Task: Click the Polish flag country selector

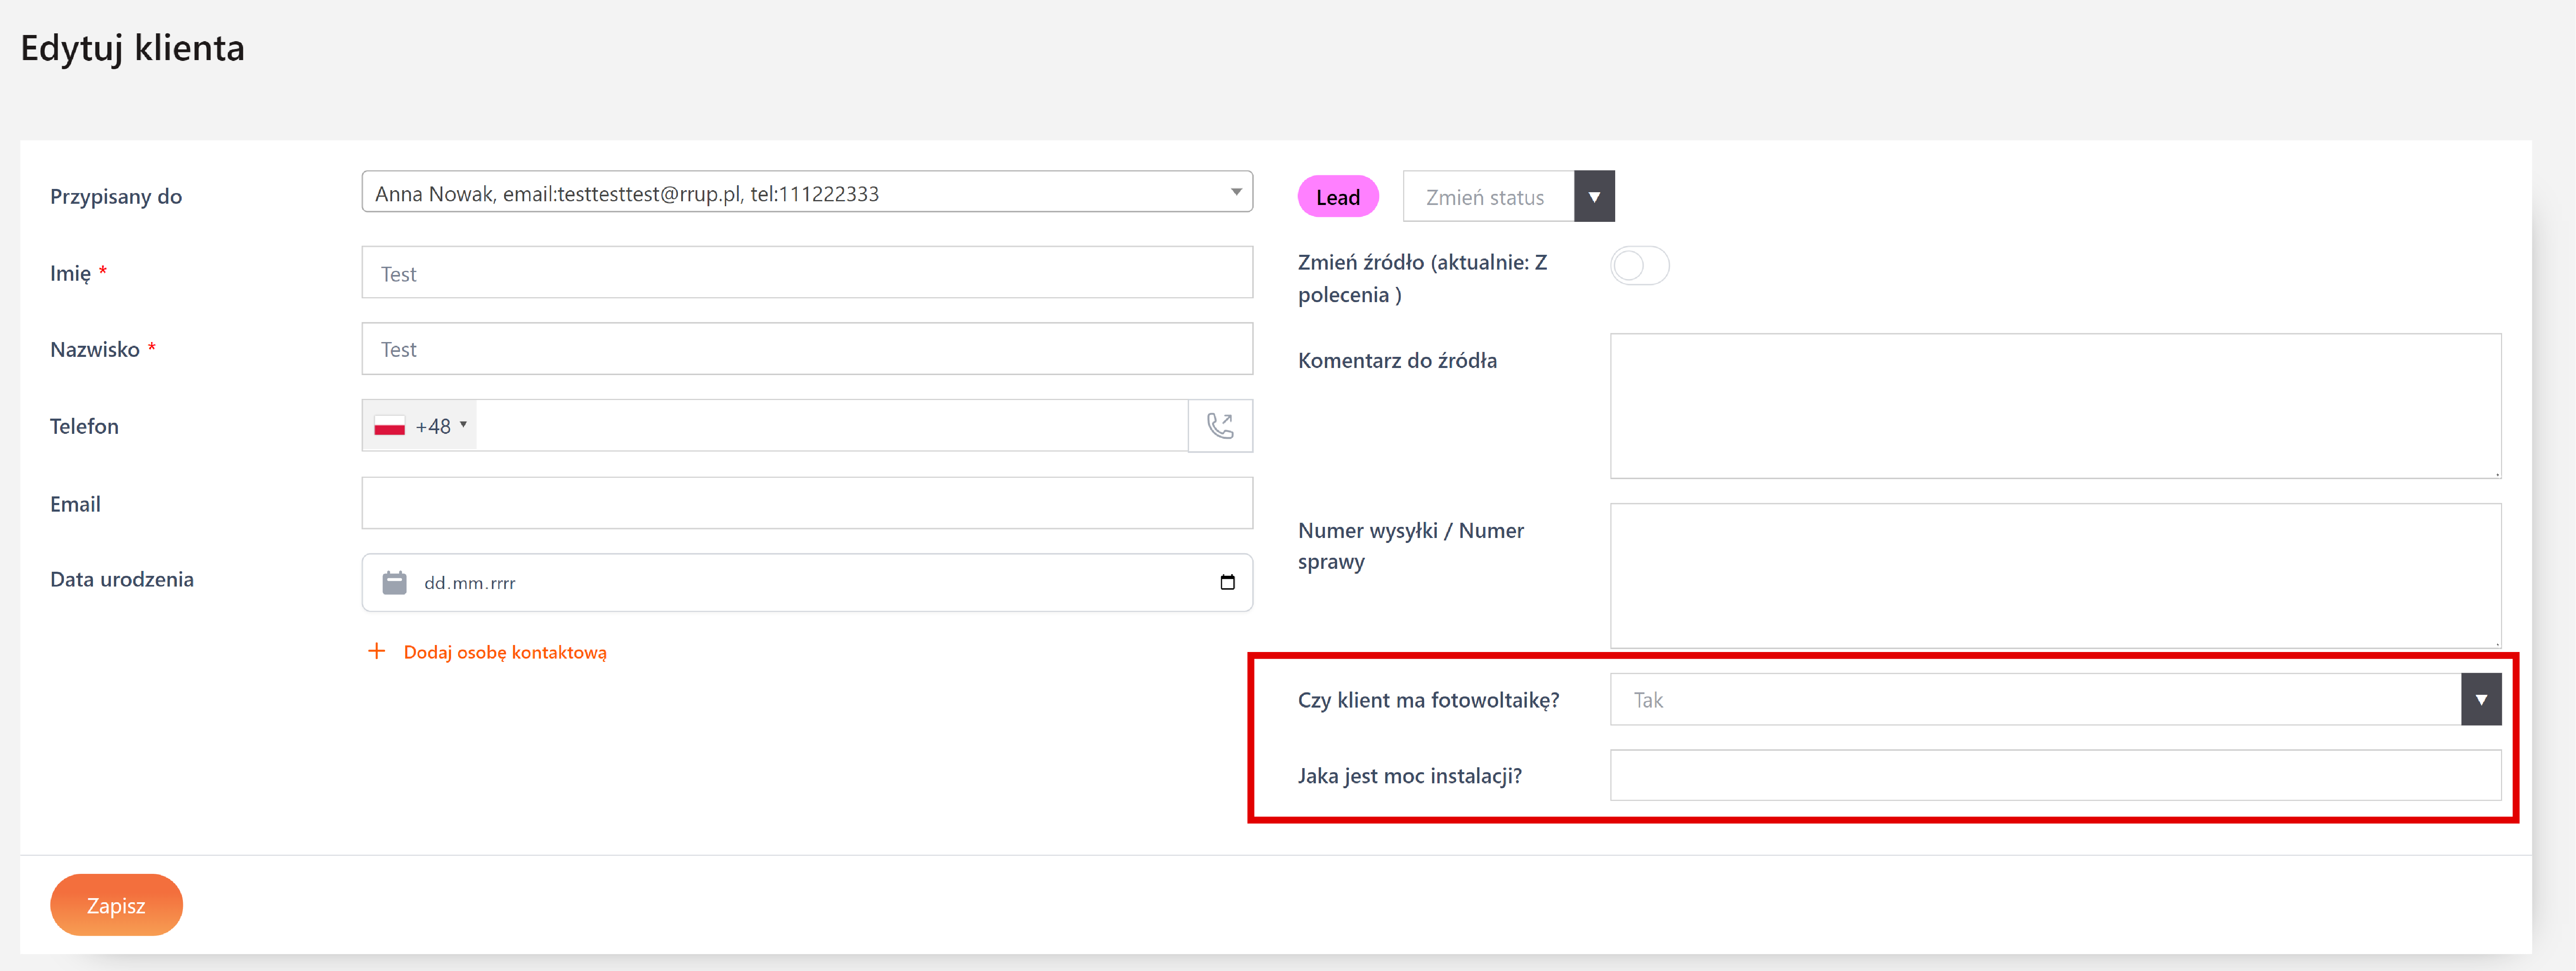Action: [x=389, y=426]
